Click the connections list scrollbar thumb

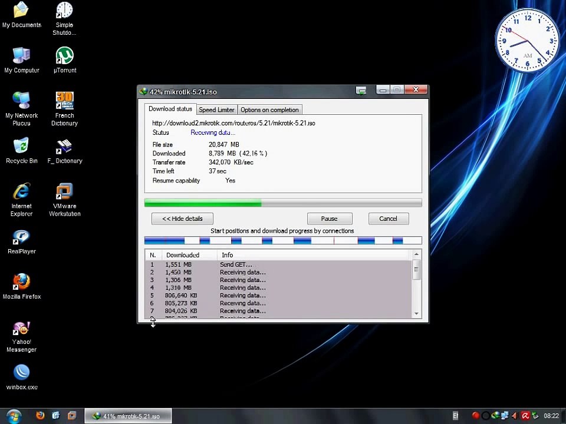(417, 270)
